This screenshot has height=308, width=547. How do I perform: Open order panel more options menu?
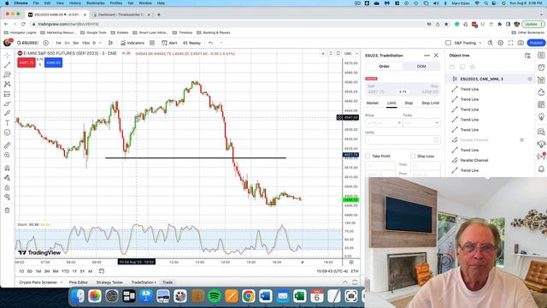coord(427,56)
